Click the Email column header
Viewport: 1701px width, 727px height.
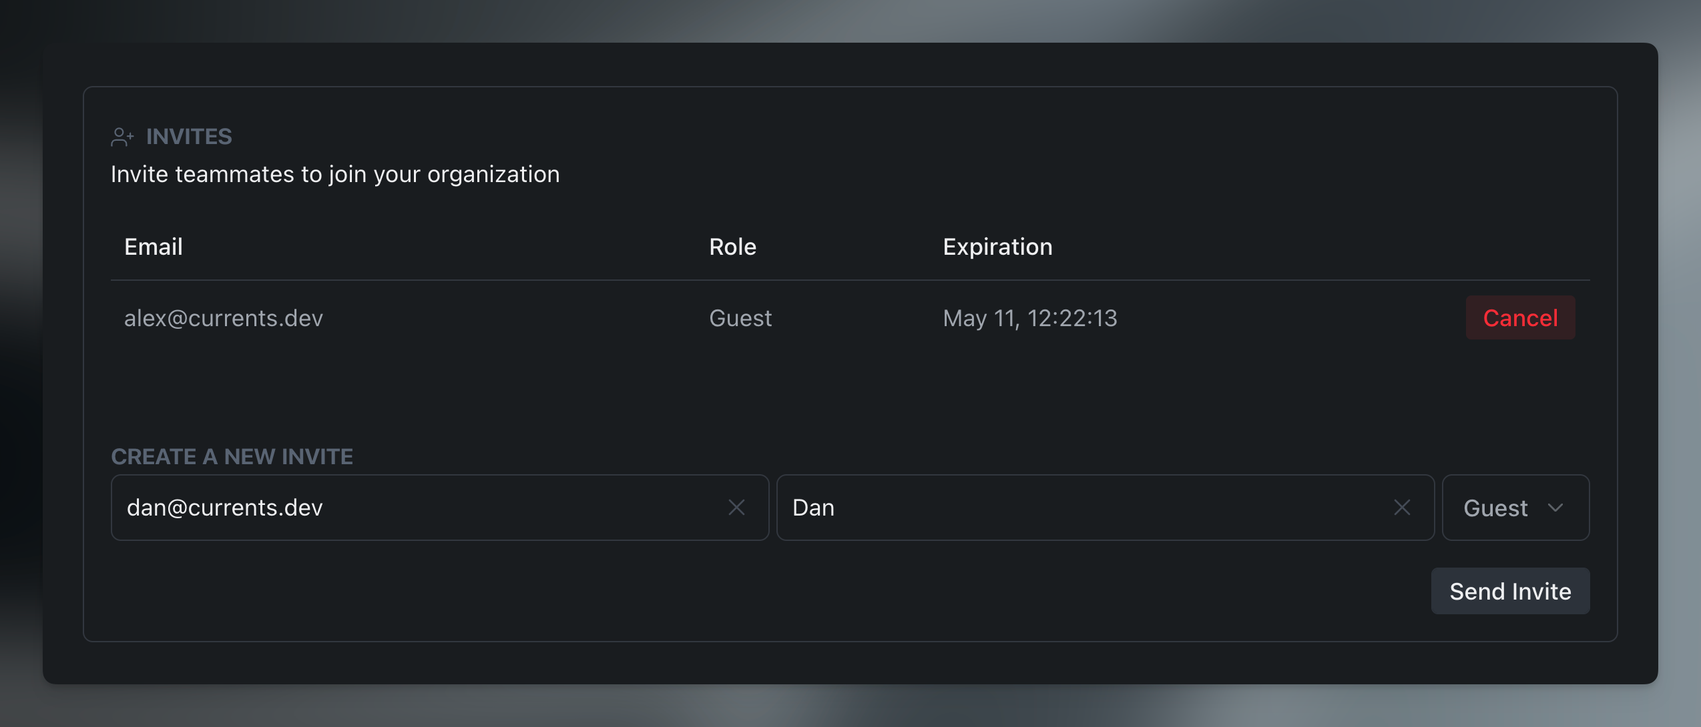154,247
